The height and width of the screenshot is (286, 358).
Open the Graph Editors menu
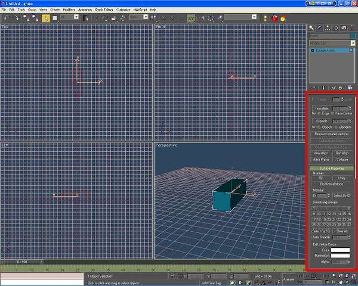[x=104, y=10]
